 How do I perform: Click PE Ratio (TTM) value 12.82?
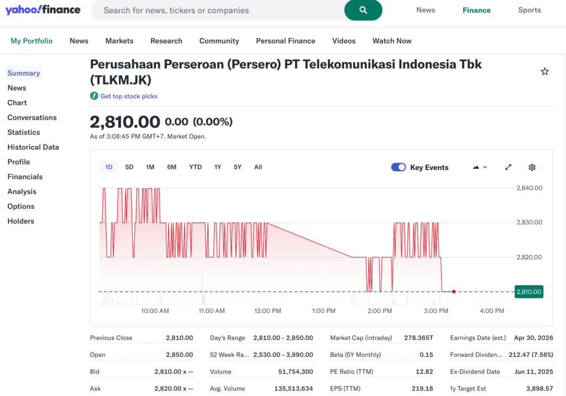point(424,372)
